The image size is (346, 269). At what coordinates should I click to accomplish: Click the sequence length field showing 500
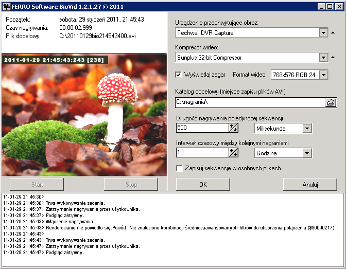click(x=202, y=128)
